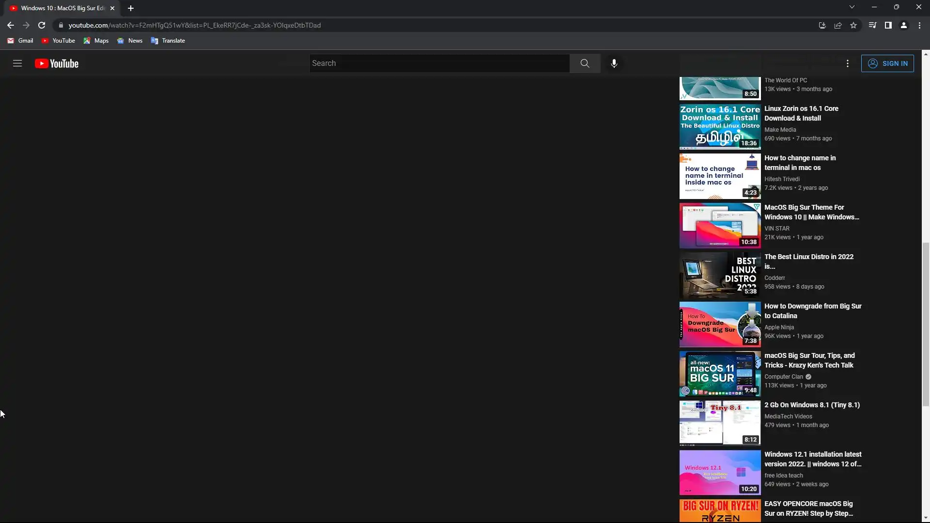Image resolution: width=930 pixels, height=523 pixels.
Task: Click the share page icon in address bar
Action: tap(838, 25)
